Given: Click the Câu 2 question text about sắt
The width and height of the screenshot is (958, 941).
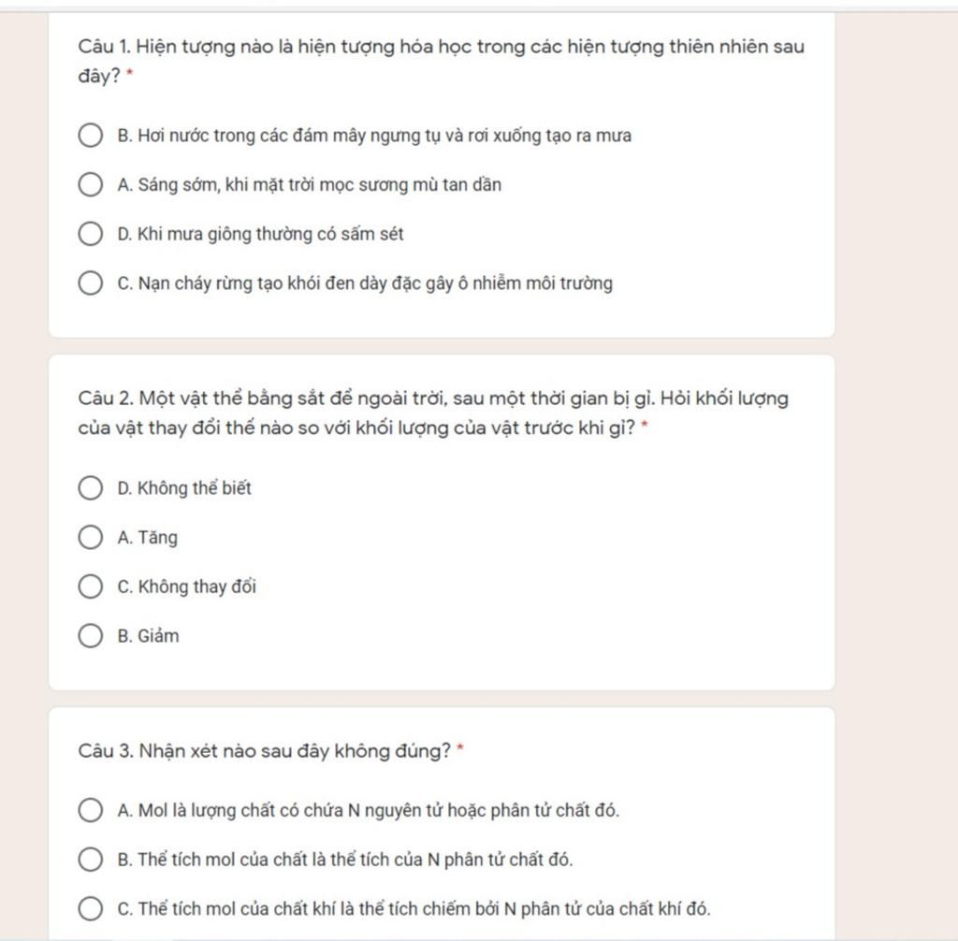Looking at the screenshot, I should pos(433,413).
